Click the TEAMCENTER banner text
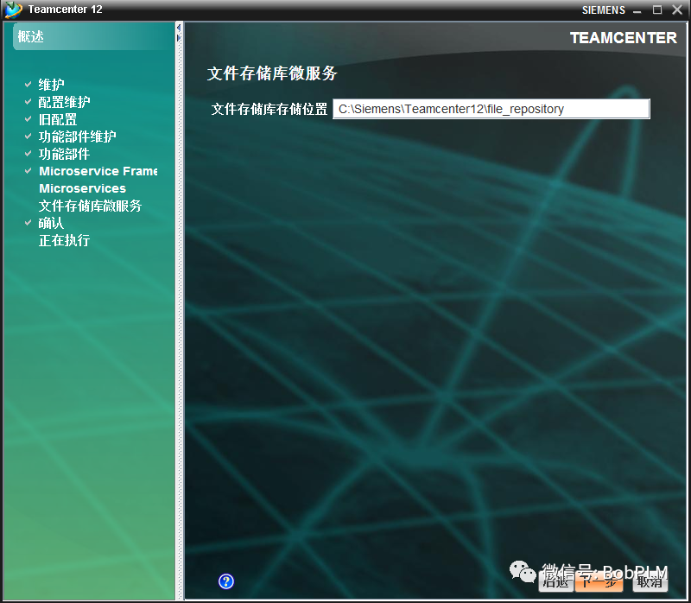691x603 pixels. (x=623, y=38)
